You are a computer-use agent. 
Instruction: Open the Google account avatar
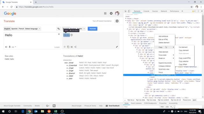click(117, 13)
